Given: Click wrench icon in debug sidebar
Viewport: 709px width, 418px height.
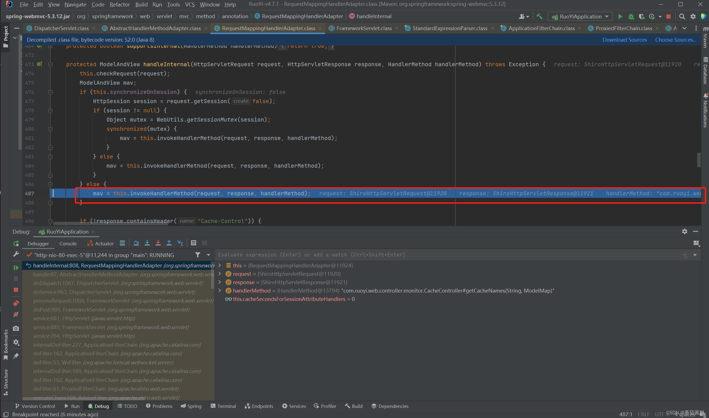Looking at the screenshot, I should click(16, 254).
